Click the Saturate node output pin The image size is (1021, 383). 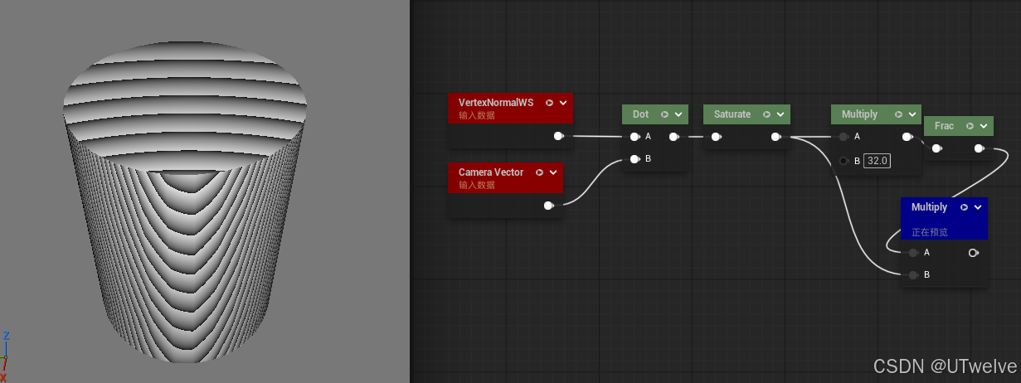coord(776,137)
